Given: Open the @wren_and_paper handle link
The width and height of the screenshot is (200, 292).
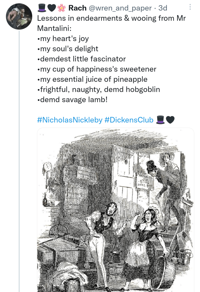Looking at the screenshot, I should 120,8.
